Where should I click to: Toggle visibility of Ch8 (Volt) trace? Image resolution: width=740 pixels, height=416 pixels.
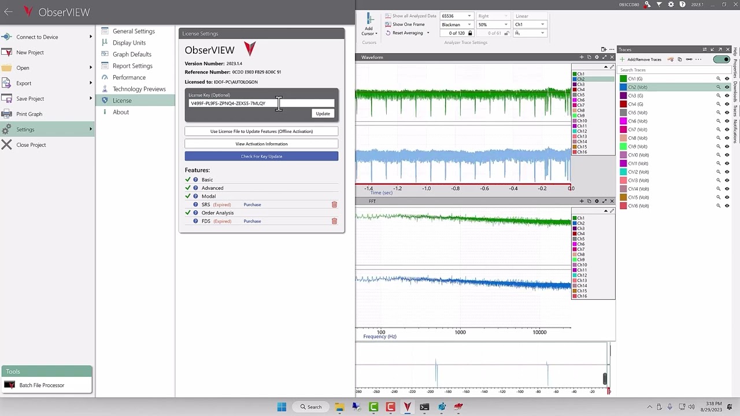[x=727, y=138]
